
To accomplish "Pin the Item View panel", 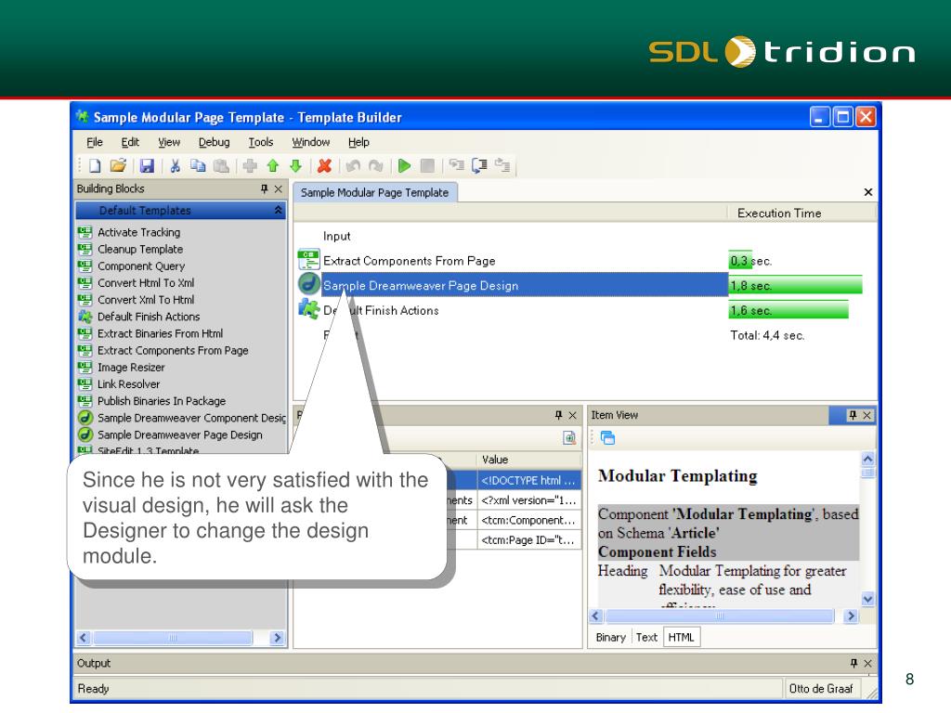I will 853,415.
